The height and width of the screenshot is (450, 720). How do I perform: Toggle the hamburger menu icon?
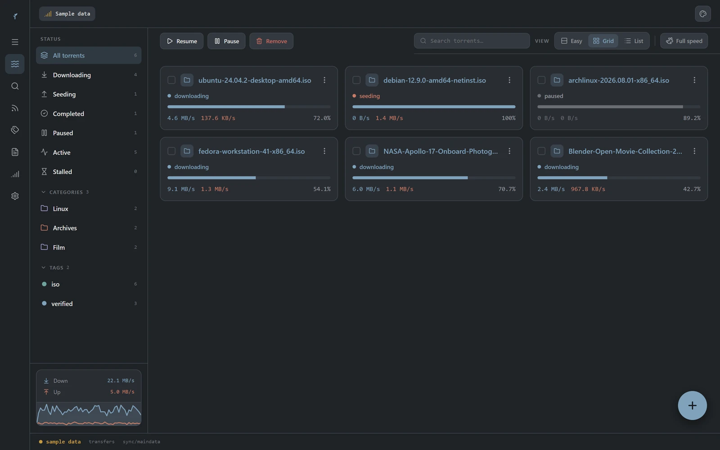[15, 42]
